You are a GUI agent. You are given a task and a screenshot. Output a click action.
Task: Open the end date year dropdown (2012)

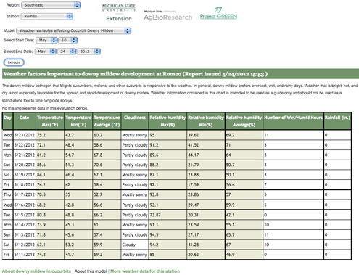tap(88, 52)
